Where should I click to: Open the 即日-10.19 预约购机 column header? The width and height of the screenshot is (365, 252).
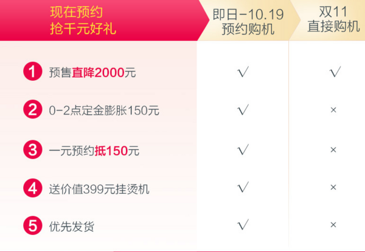(x=248, y=21)
